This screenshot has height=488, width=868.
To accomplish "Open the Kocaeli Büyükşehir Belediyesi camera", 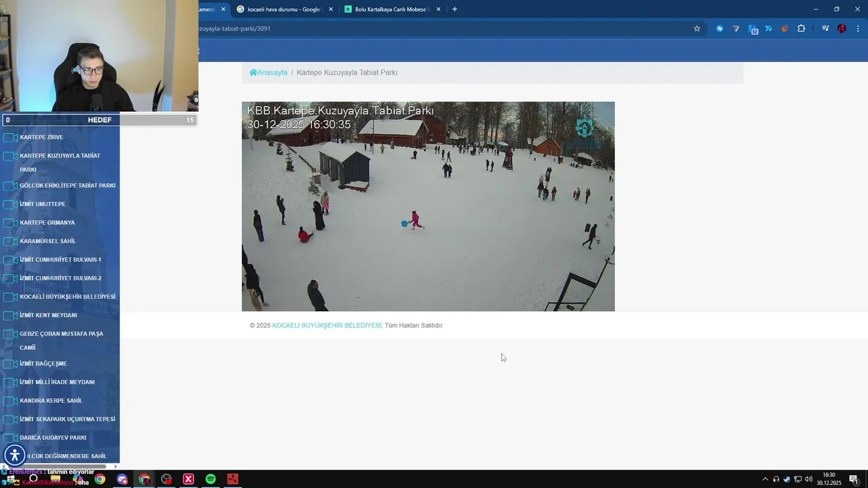I will click(x=67, y=297).
